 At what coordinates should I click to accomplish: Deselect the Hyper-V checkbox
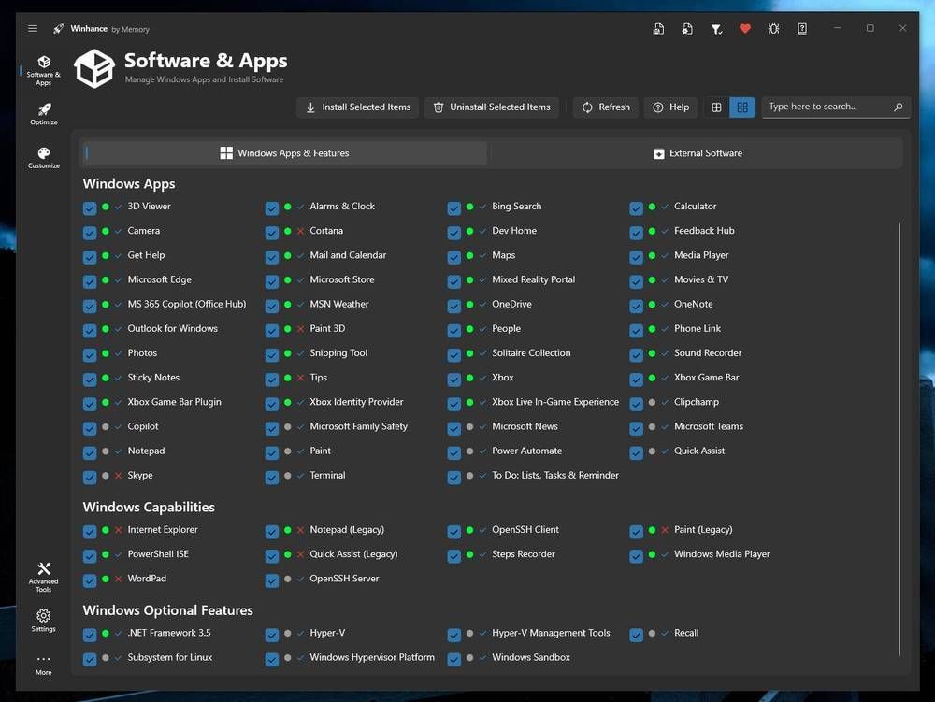[x=272, y=633]
